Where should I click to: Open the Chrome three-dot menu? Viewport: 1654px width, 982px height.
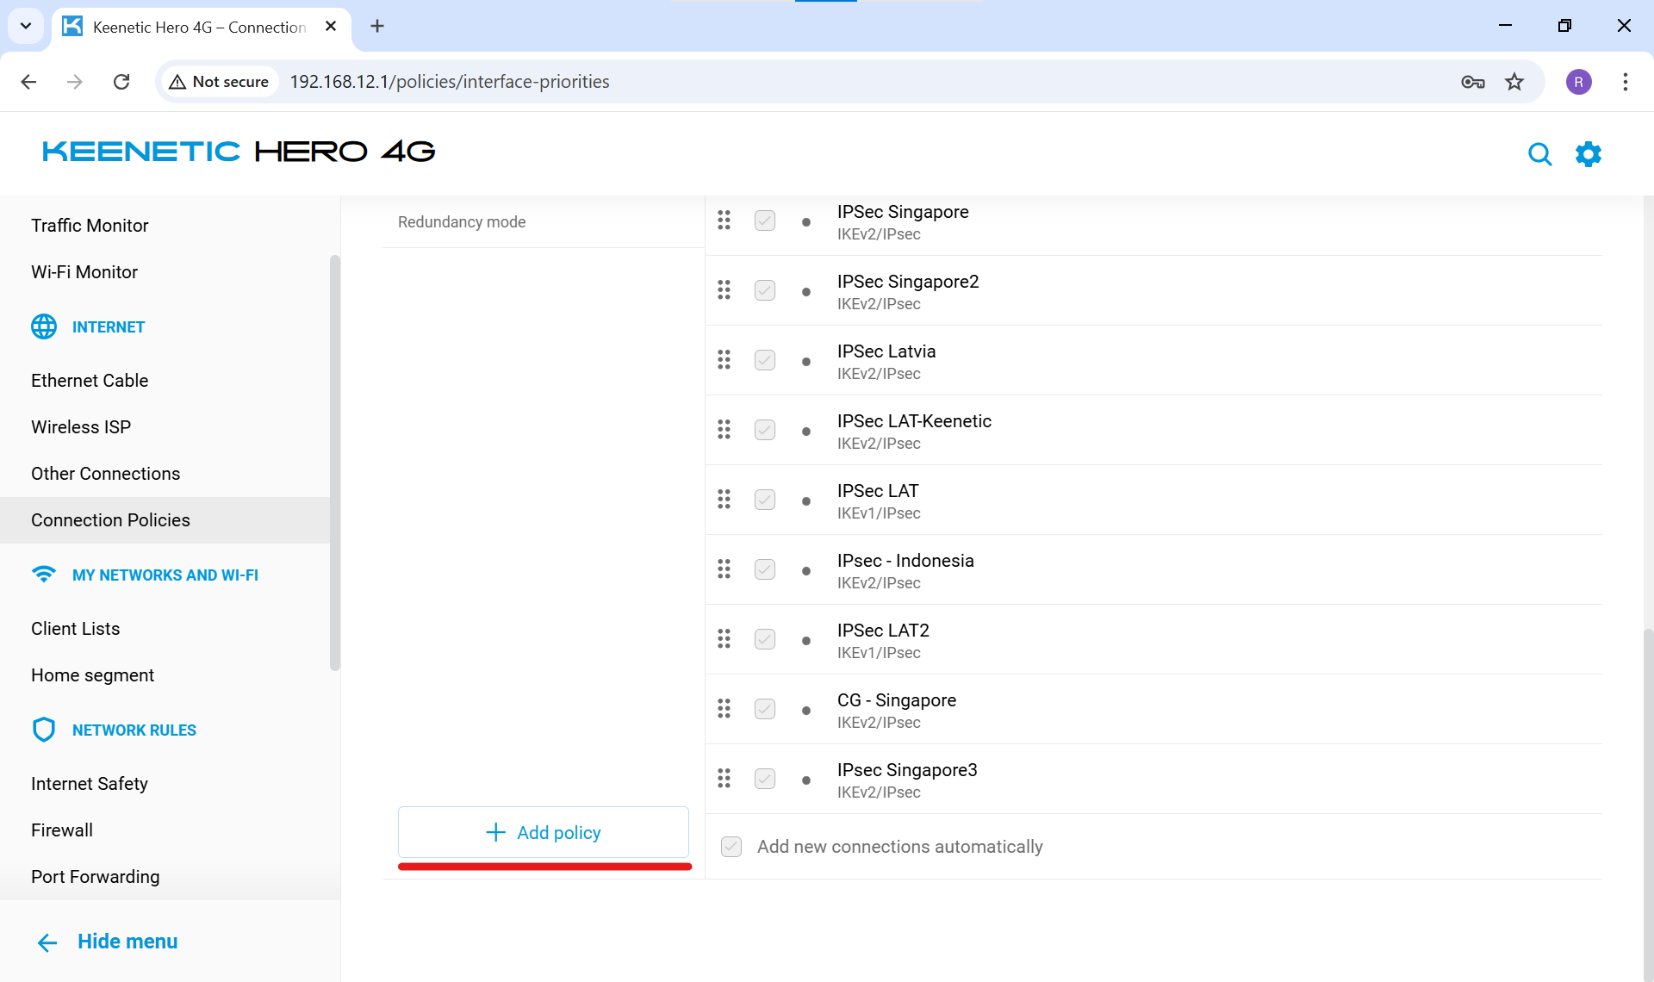click(x=1625, y=82)
